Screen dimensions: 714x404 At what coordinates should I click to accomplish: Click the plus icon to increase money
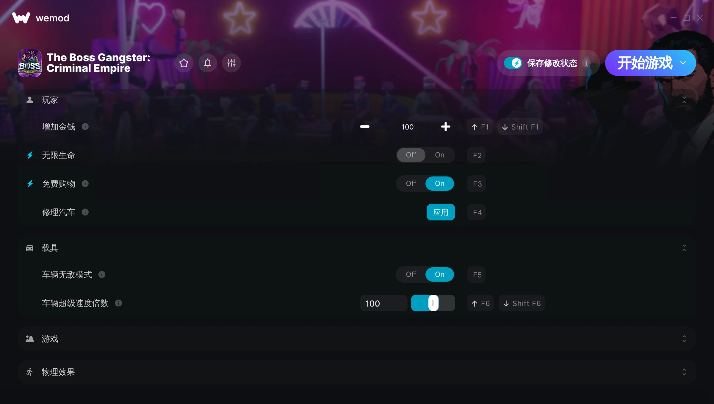[445, 127]
